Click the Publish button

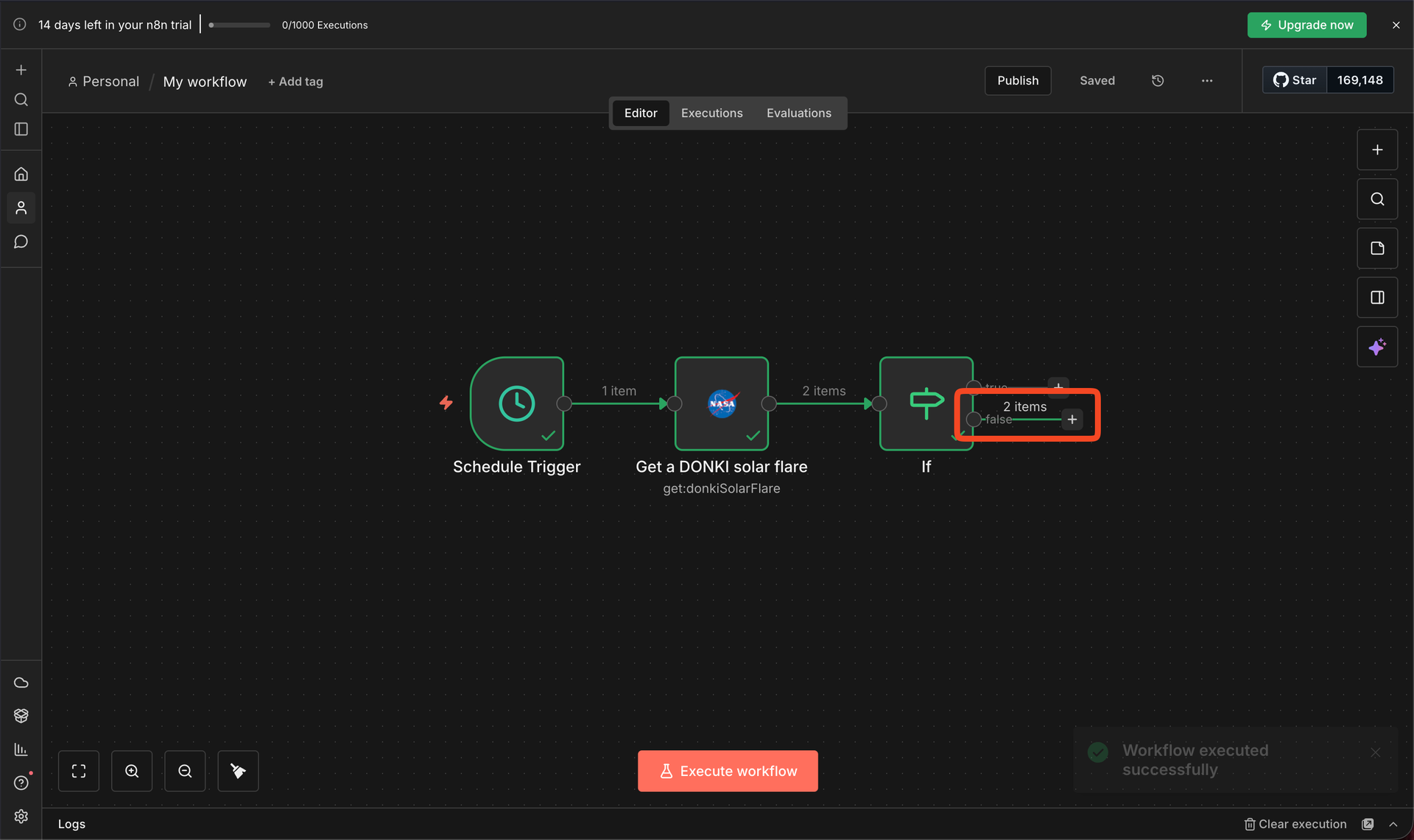click(1017, 81)
